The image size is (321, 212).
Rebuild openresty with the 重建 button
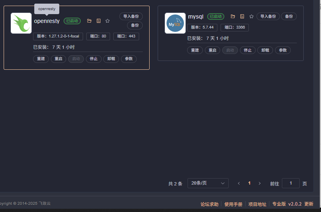click(x=41, y=59)
